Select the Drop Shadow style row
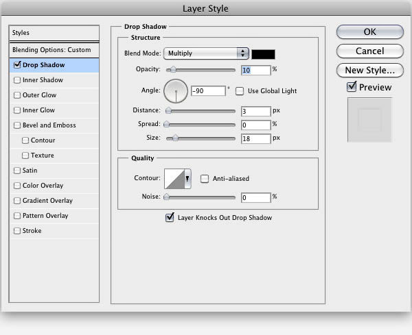This screenshot has width=412, height=335. click(x=54, y=65)
